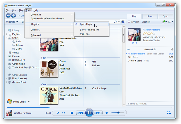Skip to next track

click(98, 113)
